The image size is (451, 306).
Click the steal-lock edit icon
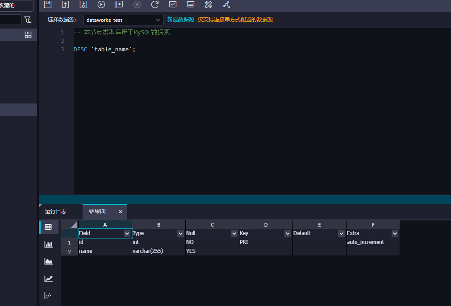[84, 4]
